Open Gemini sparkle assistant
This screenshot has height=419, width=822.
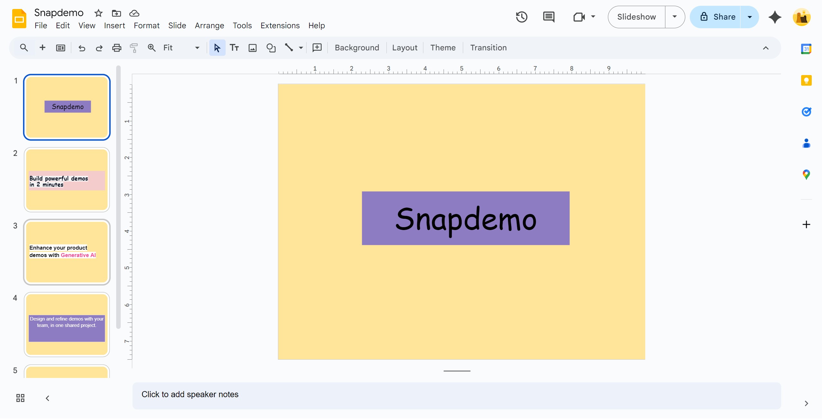coord(775,17)
